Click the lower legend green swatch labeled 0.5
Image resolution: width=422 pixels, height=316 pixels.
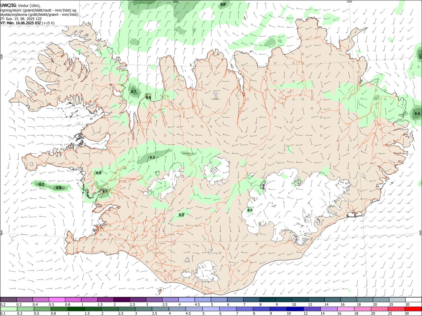43,309
